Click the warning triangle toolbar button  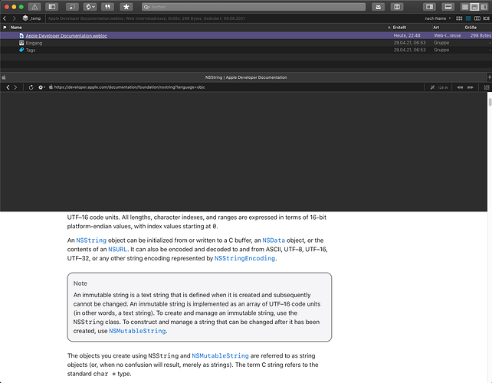pos(34,7)
